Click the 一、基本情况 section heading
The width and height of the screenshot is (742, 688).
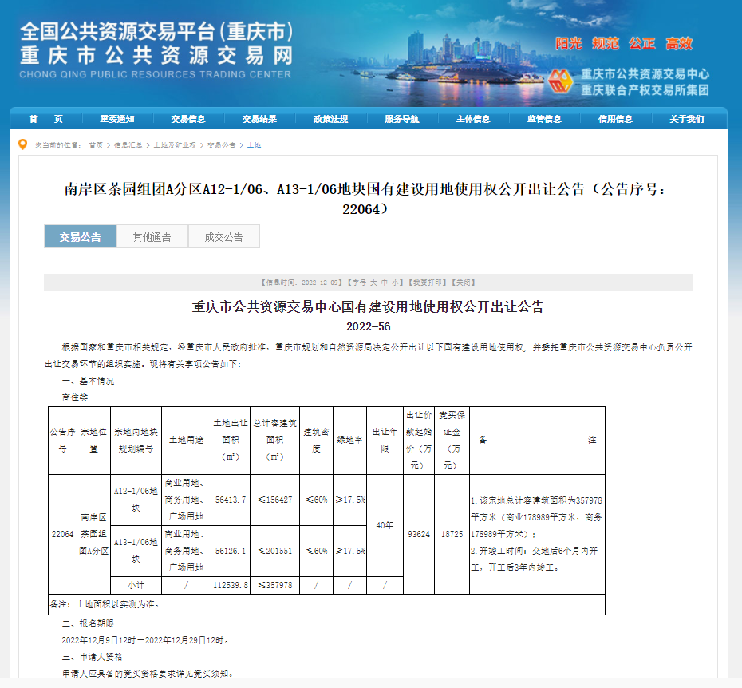tap(88, 381)
